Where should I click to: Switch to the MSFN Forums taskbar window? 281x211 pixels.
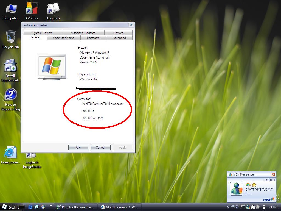[120, 207]
